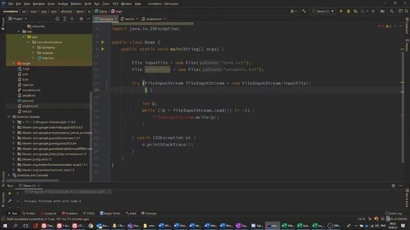This screenshot has width=410, height=230.
Task: Open Profiler tool window
Action: pos(28,213)
